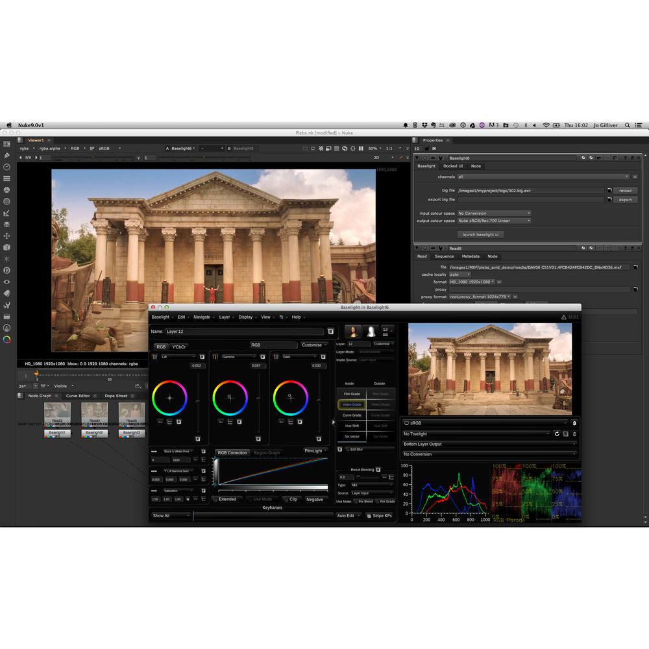Click the reload button in the Baselight6 properties
The image size is (649, 649).
point(625,190)
